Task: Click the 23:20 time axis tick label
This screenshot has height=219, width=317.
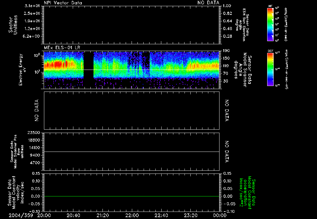Action: coord(190,215)
